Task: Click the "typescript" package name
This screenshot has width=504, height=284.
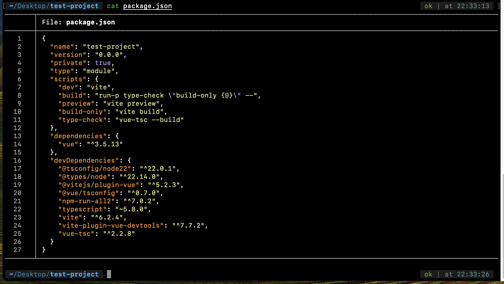Action: click(x=83, y=209)
